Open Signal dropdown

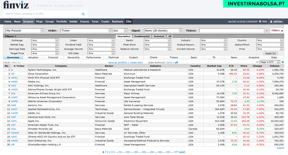(163, 30)
